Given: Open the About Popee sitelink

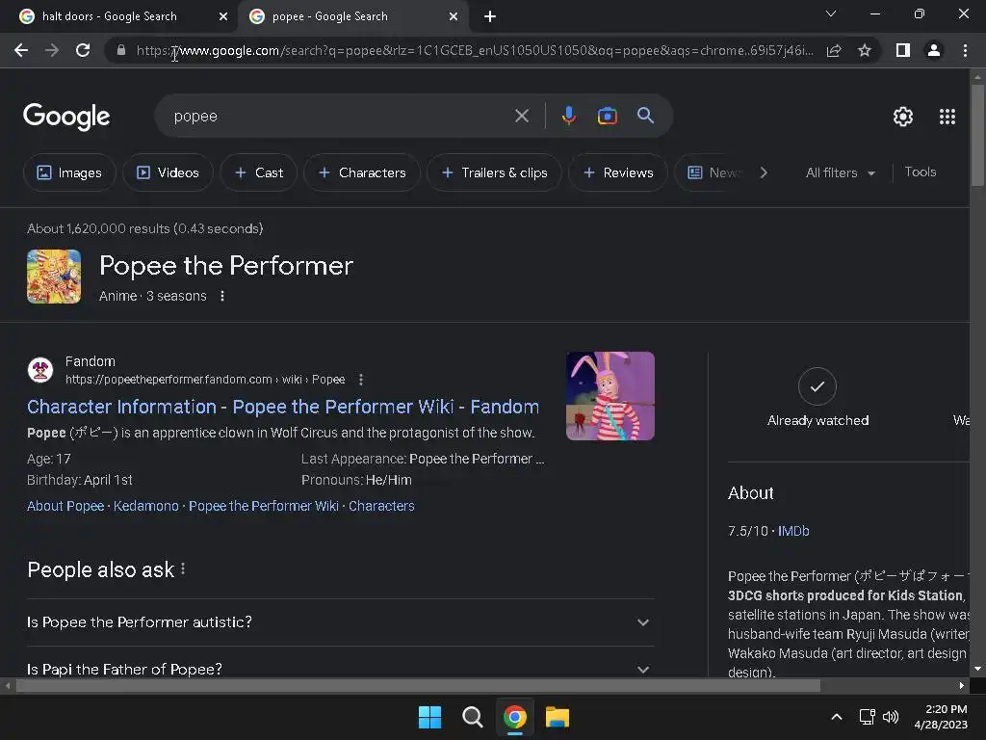Looking at the screenshot, I should (x=65, y=506).
